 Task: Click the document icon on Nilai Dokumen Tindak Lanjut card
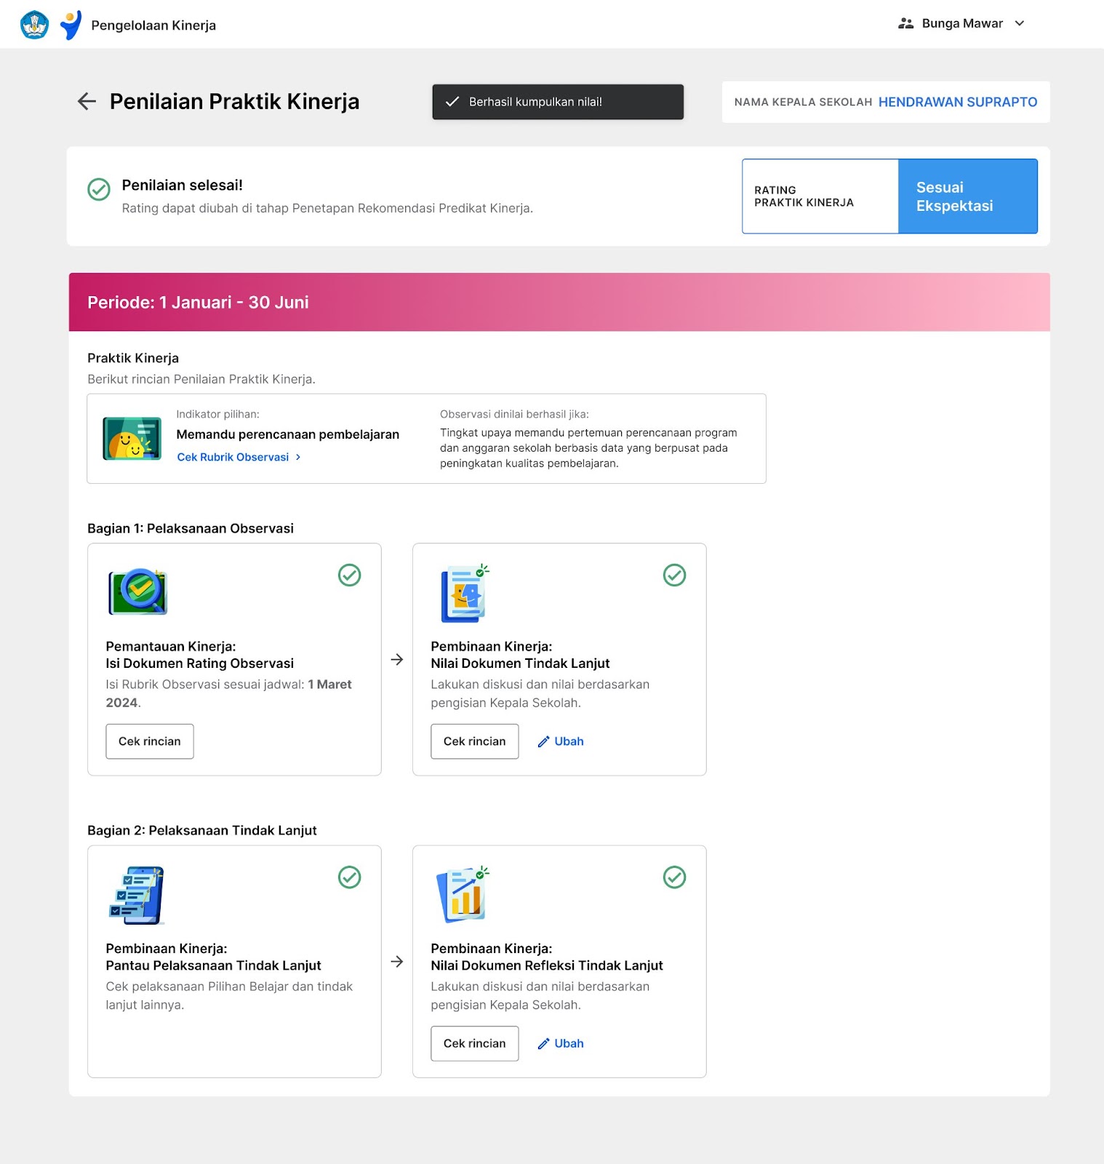pos(464,593)
